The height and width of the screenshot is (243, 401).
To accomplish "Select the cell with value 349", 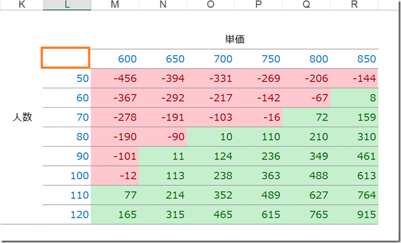I will click(306, 156).
